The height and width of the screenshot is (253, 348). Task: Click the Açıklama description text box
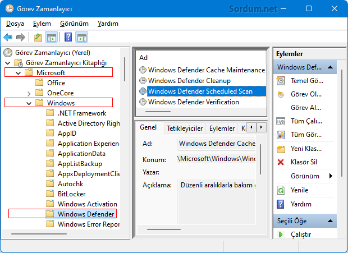pyautogui.click(x=217, y=202)
